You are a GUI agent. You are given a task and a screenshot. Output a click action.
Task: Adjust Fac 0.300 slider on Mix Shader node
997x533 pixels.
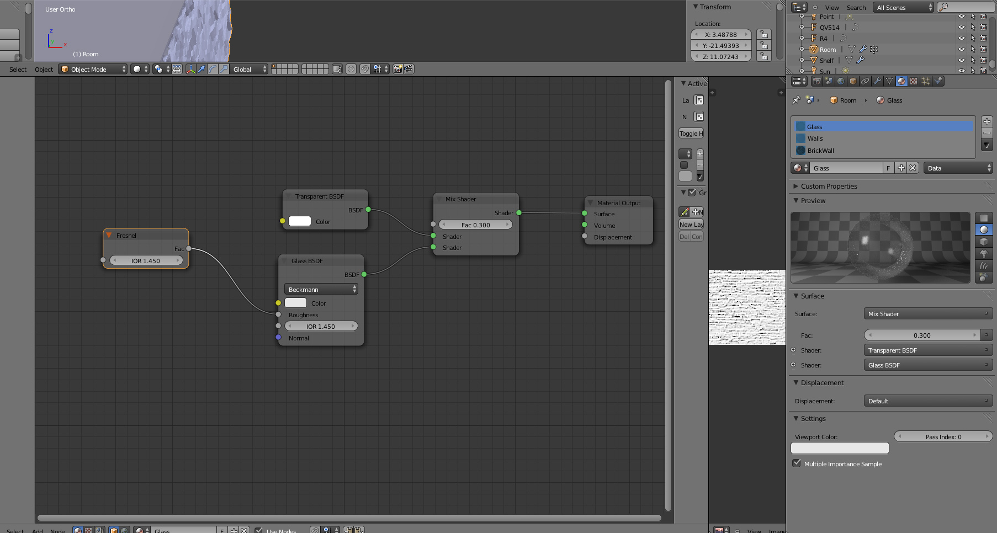point(475,225)
